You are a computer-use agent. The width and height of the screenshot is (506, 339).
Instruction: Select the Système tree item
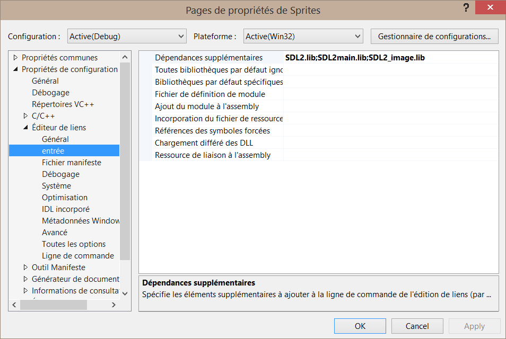(x=56, y=186)
